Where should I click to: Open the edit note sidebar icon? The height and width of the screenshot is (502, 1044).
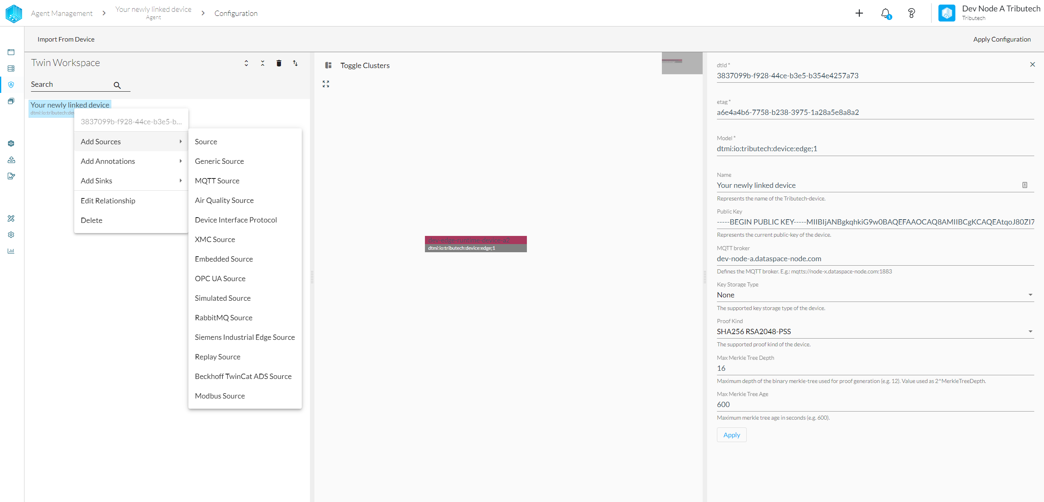click(11, 176)
